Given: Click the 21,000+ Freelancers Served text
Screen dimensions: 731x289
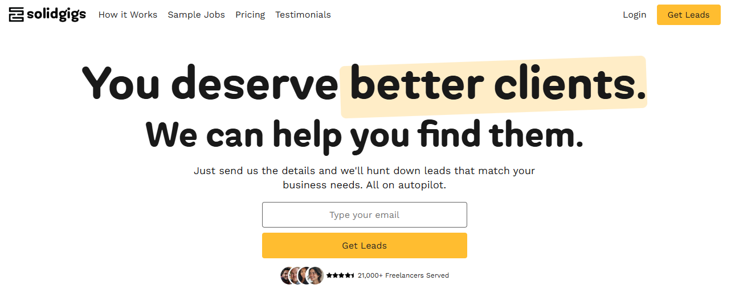Looking at the screenshot, I should click(403, 275).
